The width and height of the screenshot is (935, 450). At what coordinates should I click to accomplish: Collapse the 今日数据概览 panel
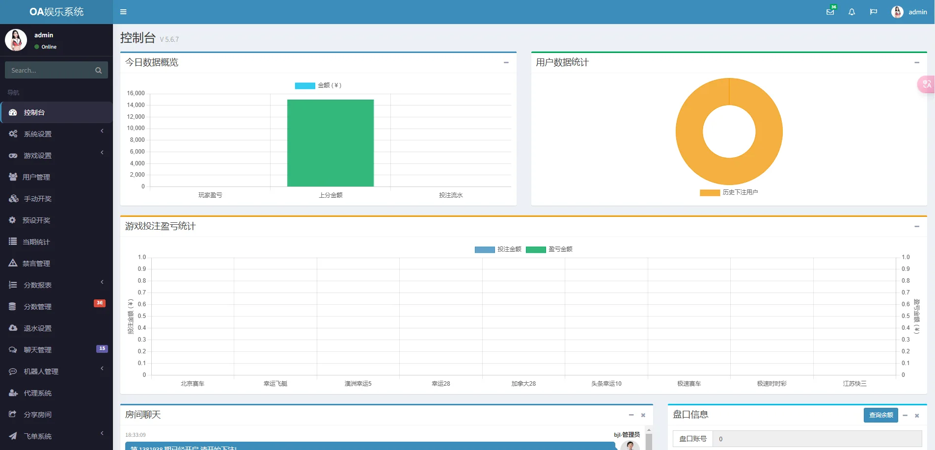[506, 62]
